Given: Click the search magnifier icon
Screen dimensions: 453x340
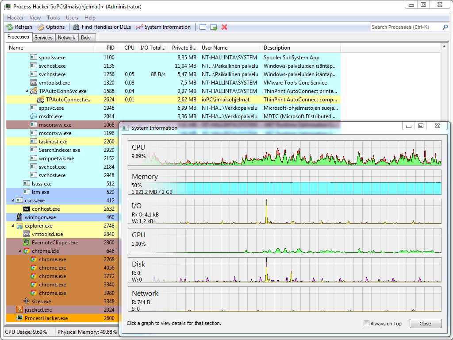Looking at the screenshot, I should tap(445, 27).
